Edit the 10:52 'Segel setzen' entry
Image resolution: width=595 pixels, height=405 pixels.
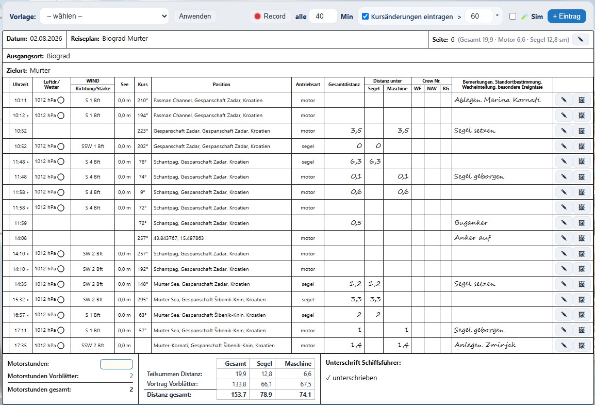tap(564, 131)
